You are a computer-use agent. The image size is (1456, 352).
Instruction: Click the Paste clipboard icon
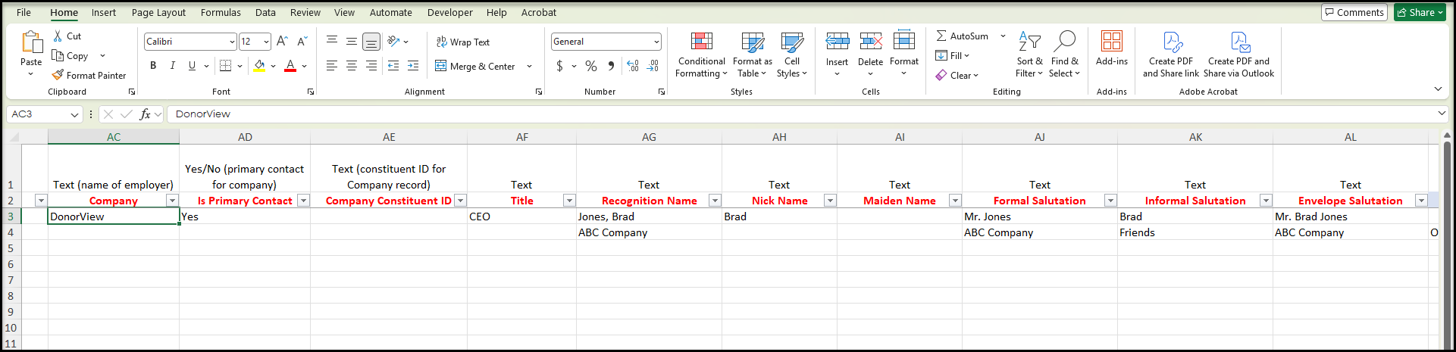pyautogui.click(x=31, y=42)
